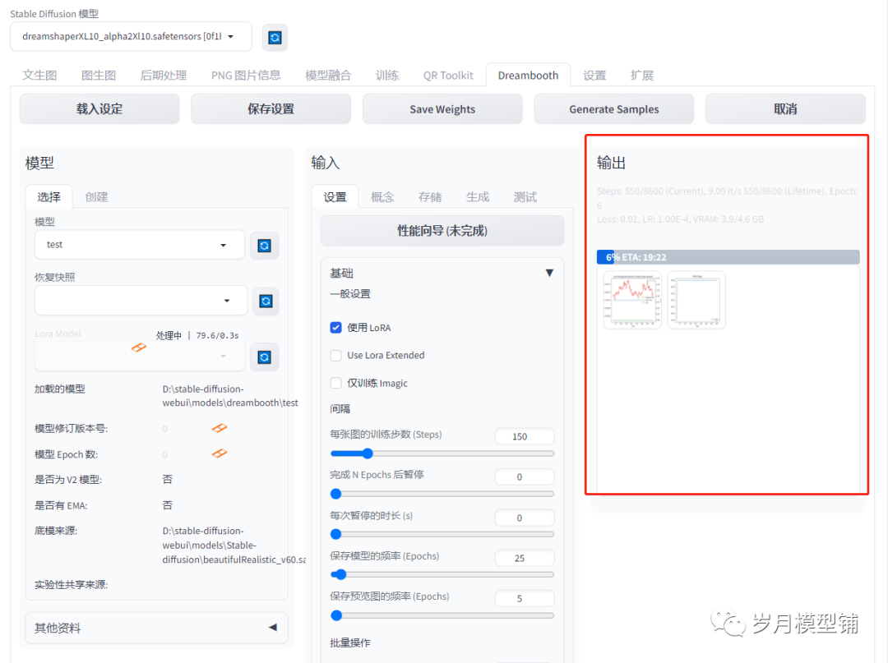888x663 pixels.
Task: Switch to the 图生图 tab
Action: coord(99,76)
